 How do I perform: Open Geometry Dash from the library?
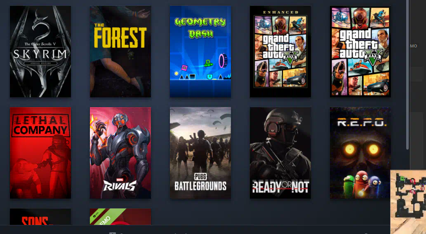[x=200, y=51]
